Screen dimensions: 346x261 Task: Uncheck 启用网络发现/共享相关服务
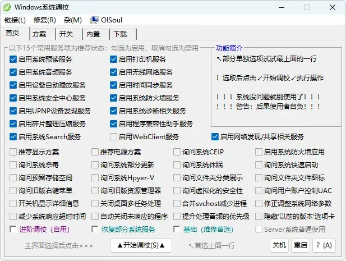point(215,137)
